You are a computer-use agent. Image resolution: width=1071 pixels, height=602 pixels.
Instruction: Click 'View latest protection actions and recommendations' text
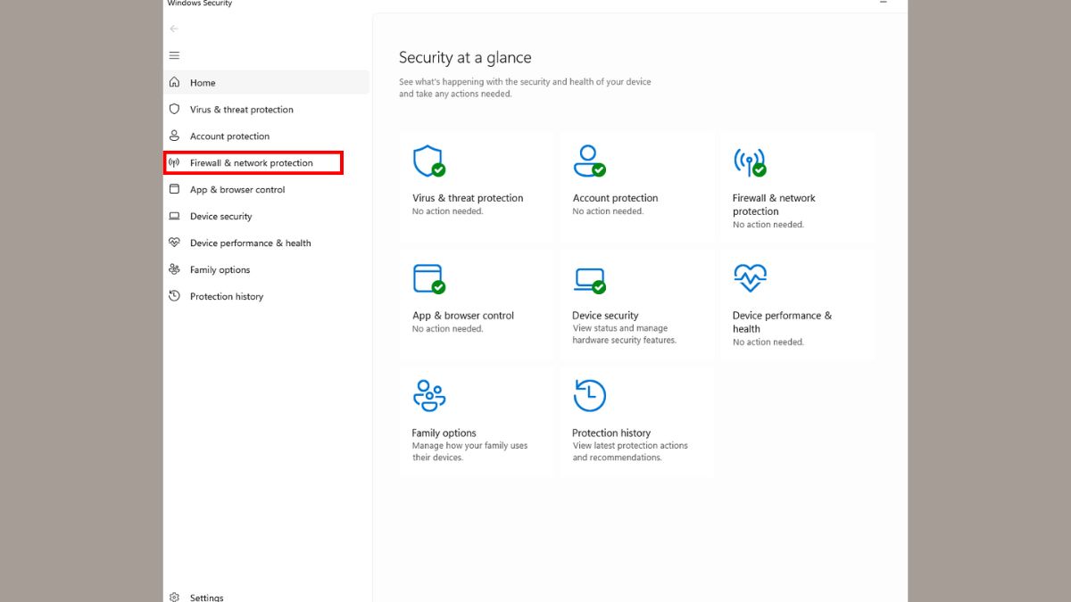tap(630, 451)
